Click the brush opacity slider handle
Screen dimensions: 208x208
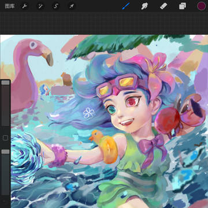pos(5,152)
